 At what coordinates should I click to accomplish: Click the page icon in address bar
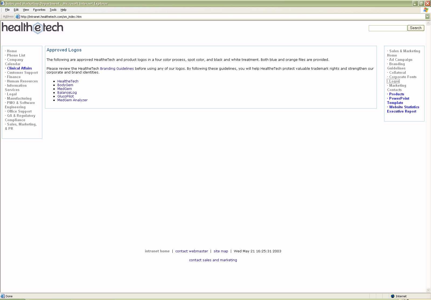pyautogui.click(x=18, y=17)
